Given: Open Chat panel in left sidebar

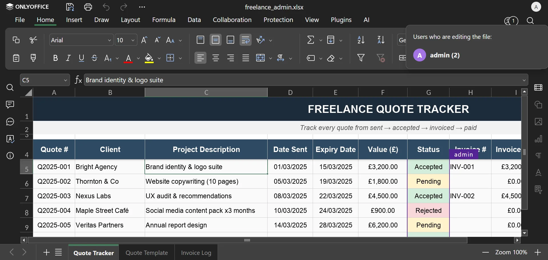Looking at the screenshot, I should [x=10, y=122].
